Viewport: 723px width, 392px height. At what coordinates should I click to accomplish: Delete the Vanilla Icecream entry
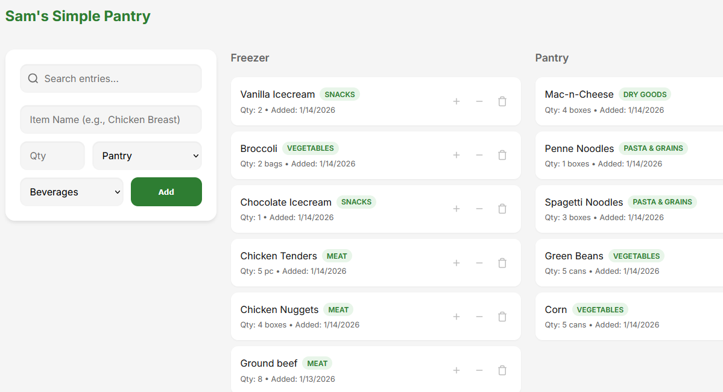[x=502, y=101]
